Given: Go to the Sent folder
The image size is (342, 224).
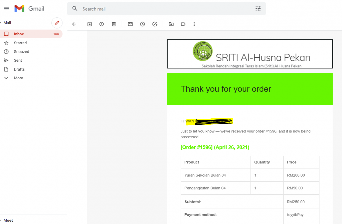Looking at the screenshot, I should (x=18, y=60).
